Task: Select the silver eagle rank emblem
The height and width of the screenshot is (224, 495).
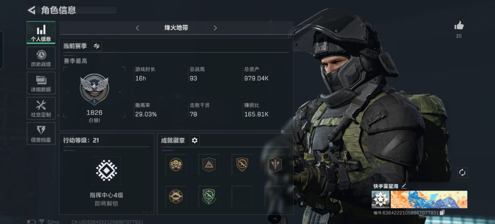Action: click(x=94, y=90)
